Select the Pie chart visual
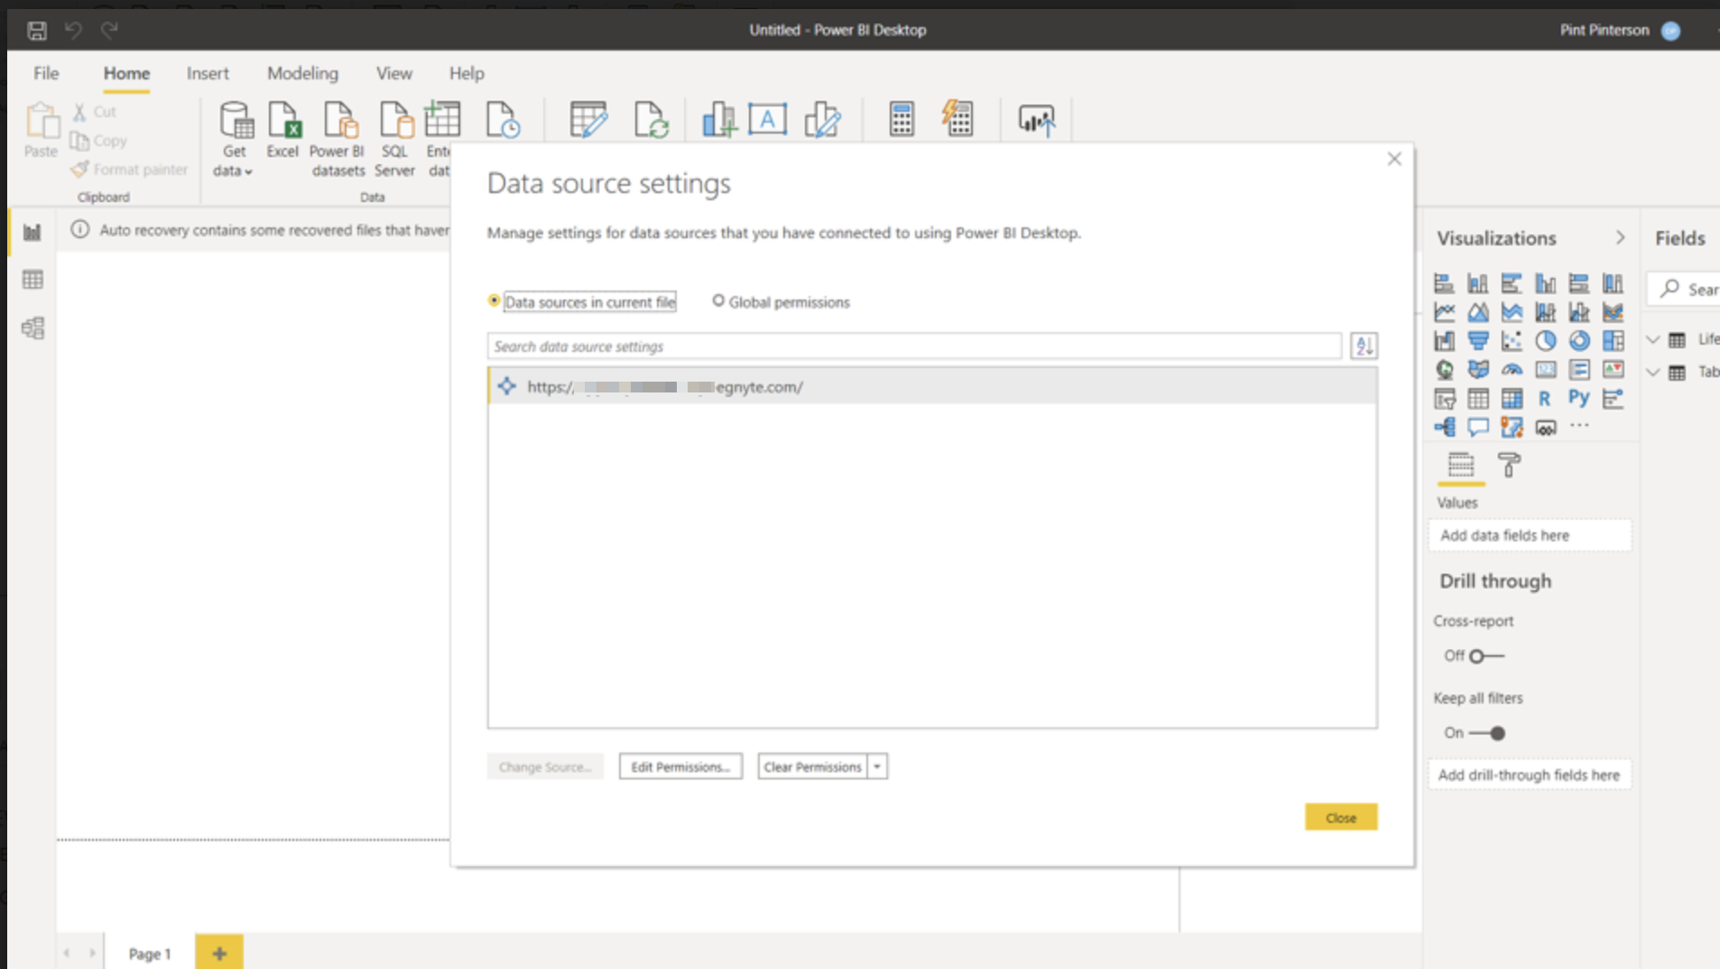 [x=1546, y=341]
